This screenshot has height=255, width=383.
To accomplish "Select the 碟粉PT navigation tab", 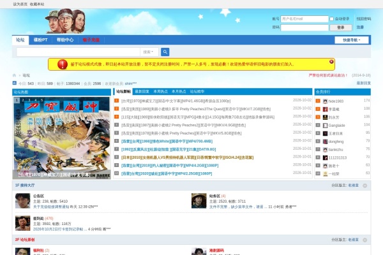I will [x=41, y=40].
